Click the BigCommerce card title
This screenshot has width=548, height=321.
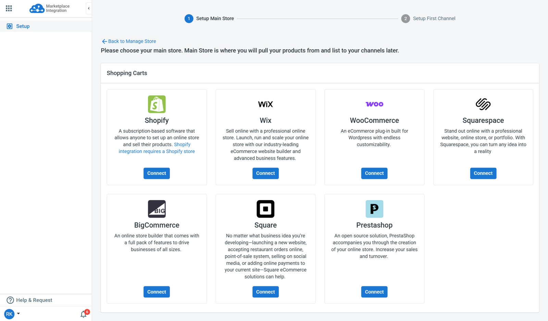(157, 225)
